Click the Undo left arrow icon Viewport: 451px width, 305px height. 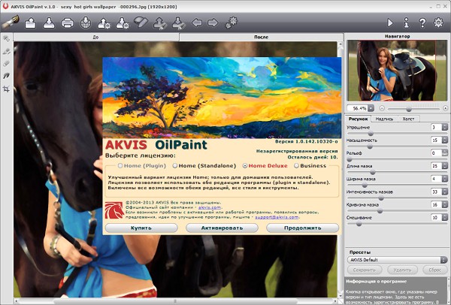tap(197, 23)
